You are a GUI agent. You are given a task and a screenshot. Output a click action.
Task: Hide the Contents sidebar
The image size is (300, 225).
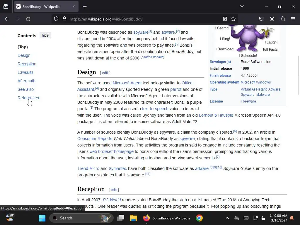[x=45, y=35]
